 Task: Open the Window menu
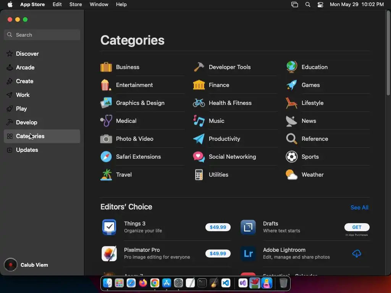point(99,4)
